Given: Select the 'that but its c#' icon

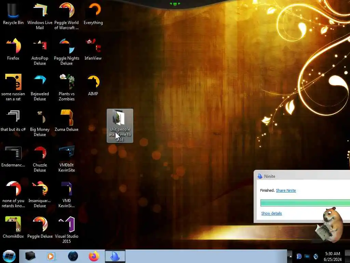Looking at the screenshot, I should pos(13,121).
